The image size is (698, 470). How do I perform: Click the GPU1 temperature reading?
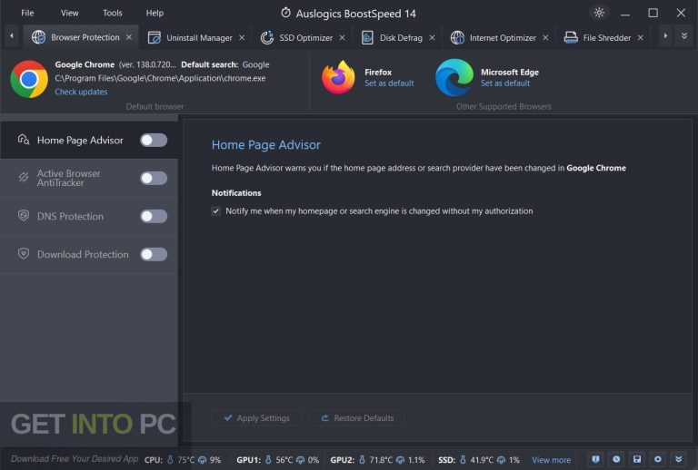tap(284, 460)
